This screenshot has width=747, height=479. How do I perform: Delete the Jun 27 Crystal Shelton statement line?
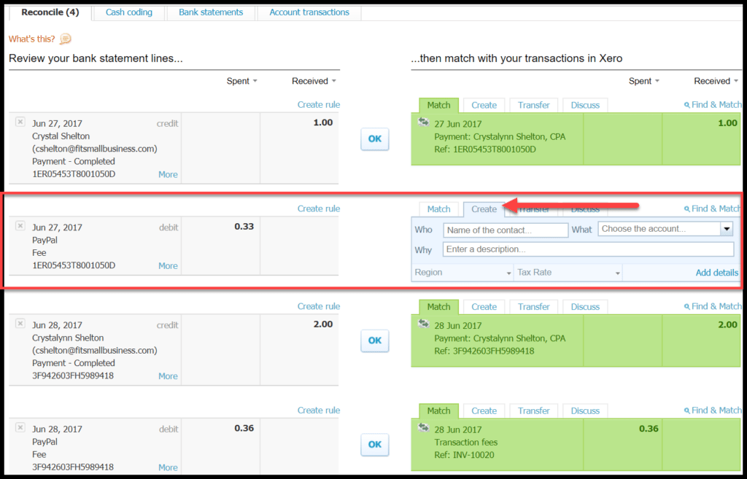[x=20, y=122]
